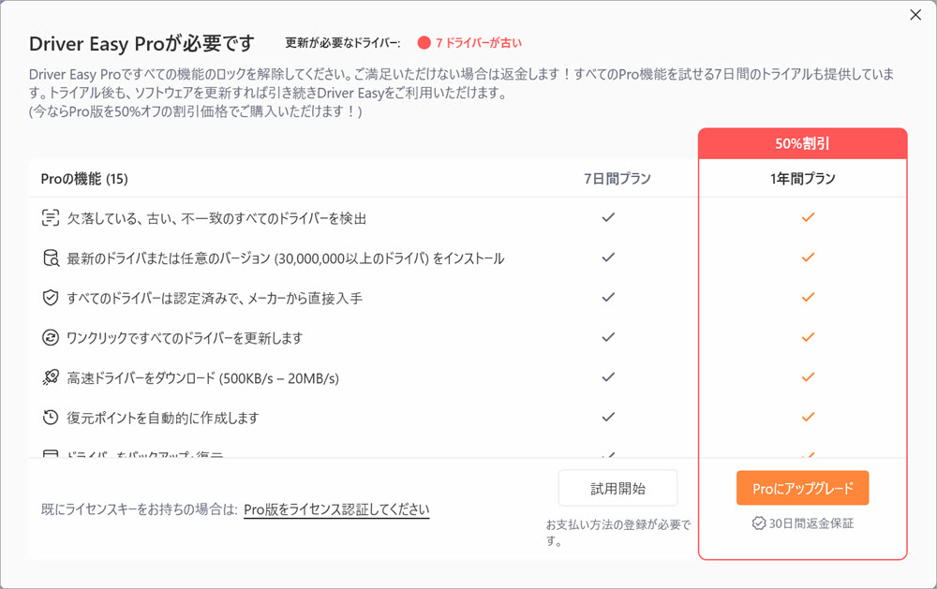Click 7日間プラン checkmark for ワンクリック row
The image size is (937, 589).
[608, 337]
